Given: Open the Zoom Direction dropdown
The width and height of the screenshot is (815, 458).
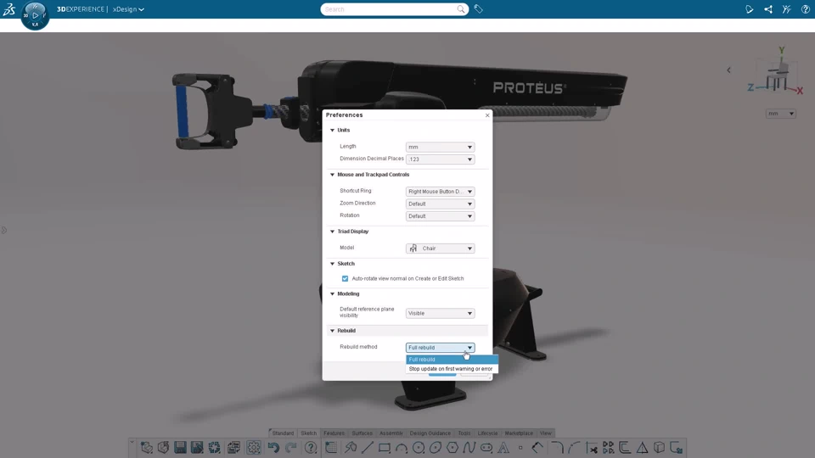Looking at the screenshot, I should (x=440, y=204).
